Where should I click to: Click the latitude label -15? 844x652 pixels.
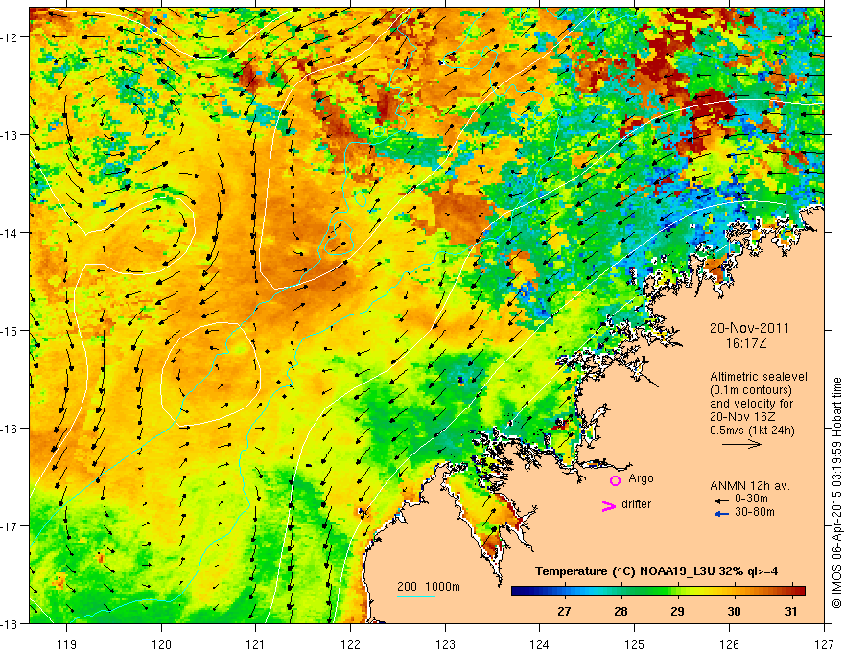pyautogui.click(x=11, y=330)
